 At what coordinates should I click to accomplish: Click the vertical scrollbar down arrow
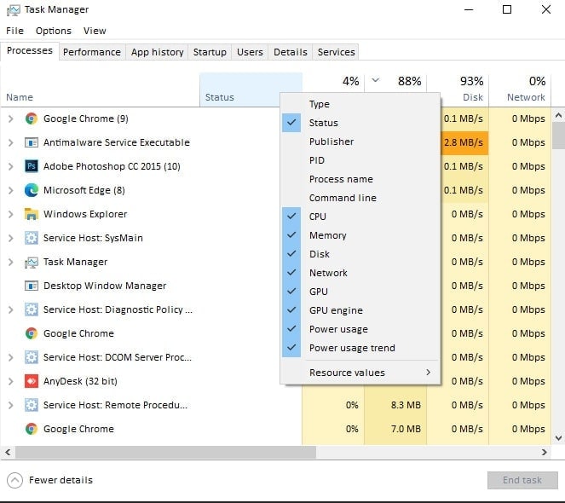(x=558, y=438)
